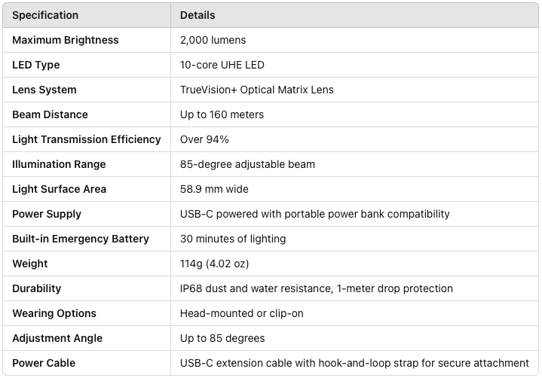Click the 10-core UHE LED cell
Viewport: 542px width, 378px height.
tap(222, 65)
